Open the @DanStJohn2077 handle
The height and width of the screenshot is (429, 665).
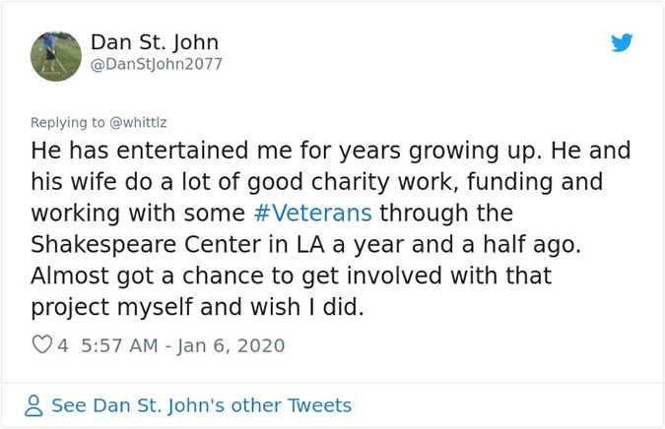(x=157, y=65)
